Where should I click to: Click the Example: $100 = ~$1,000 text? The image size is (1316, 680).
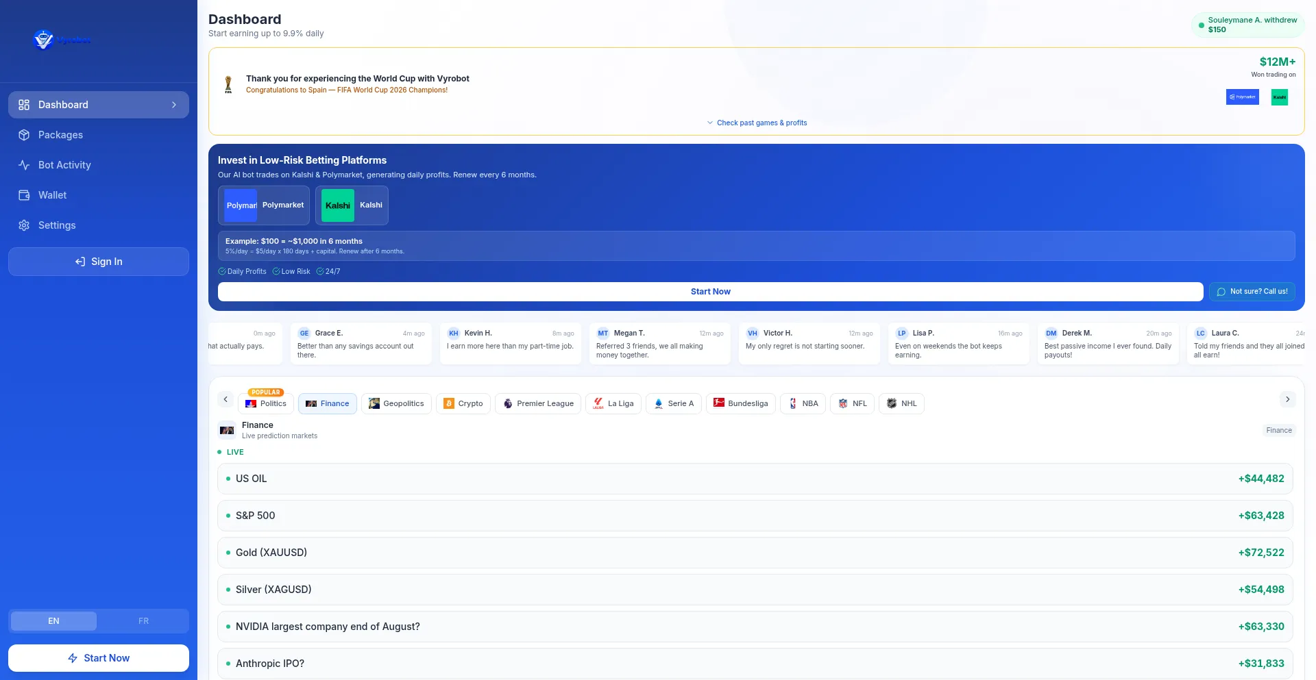pos(294,241)
